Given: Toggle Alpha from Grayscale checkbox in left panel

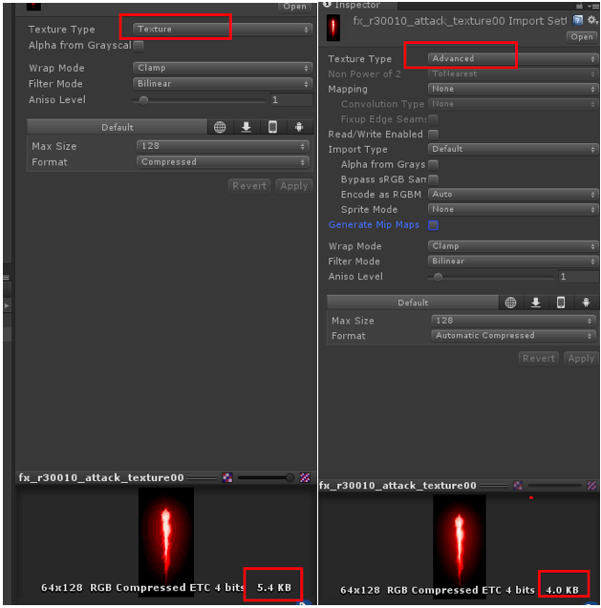Looking at the screenshot, I should click(x=139, y=46).
